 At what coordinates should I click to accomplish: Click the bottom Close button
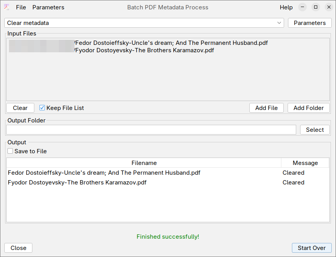18,248
